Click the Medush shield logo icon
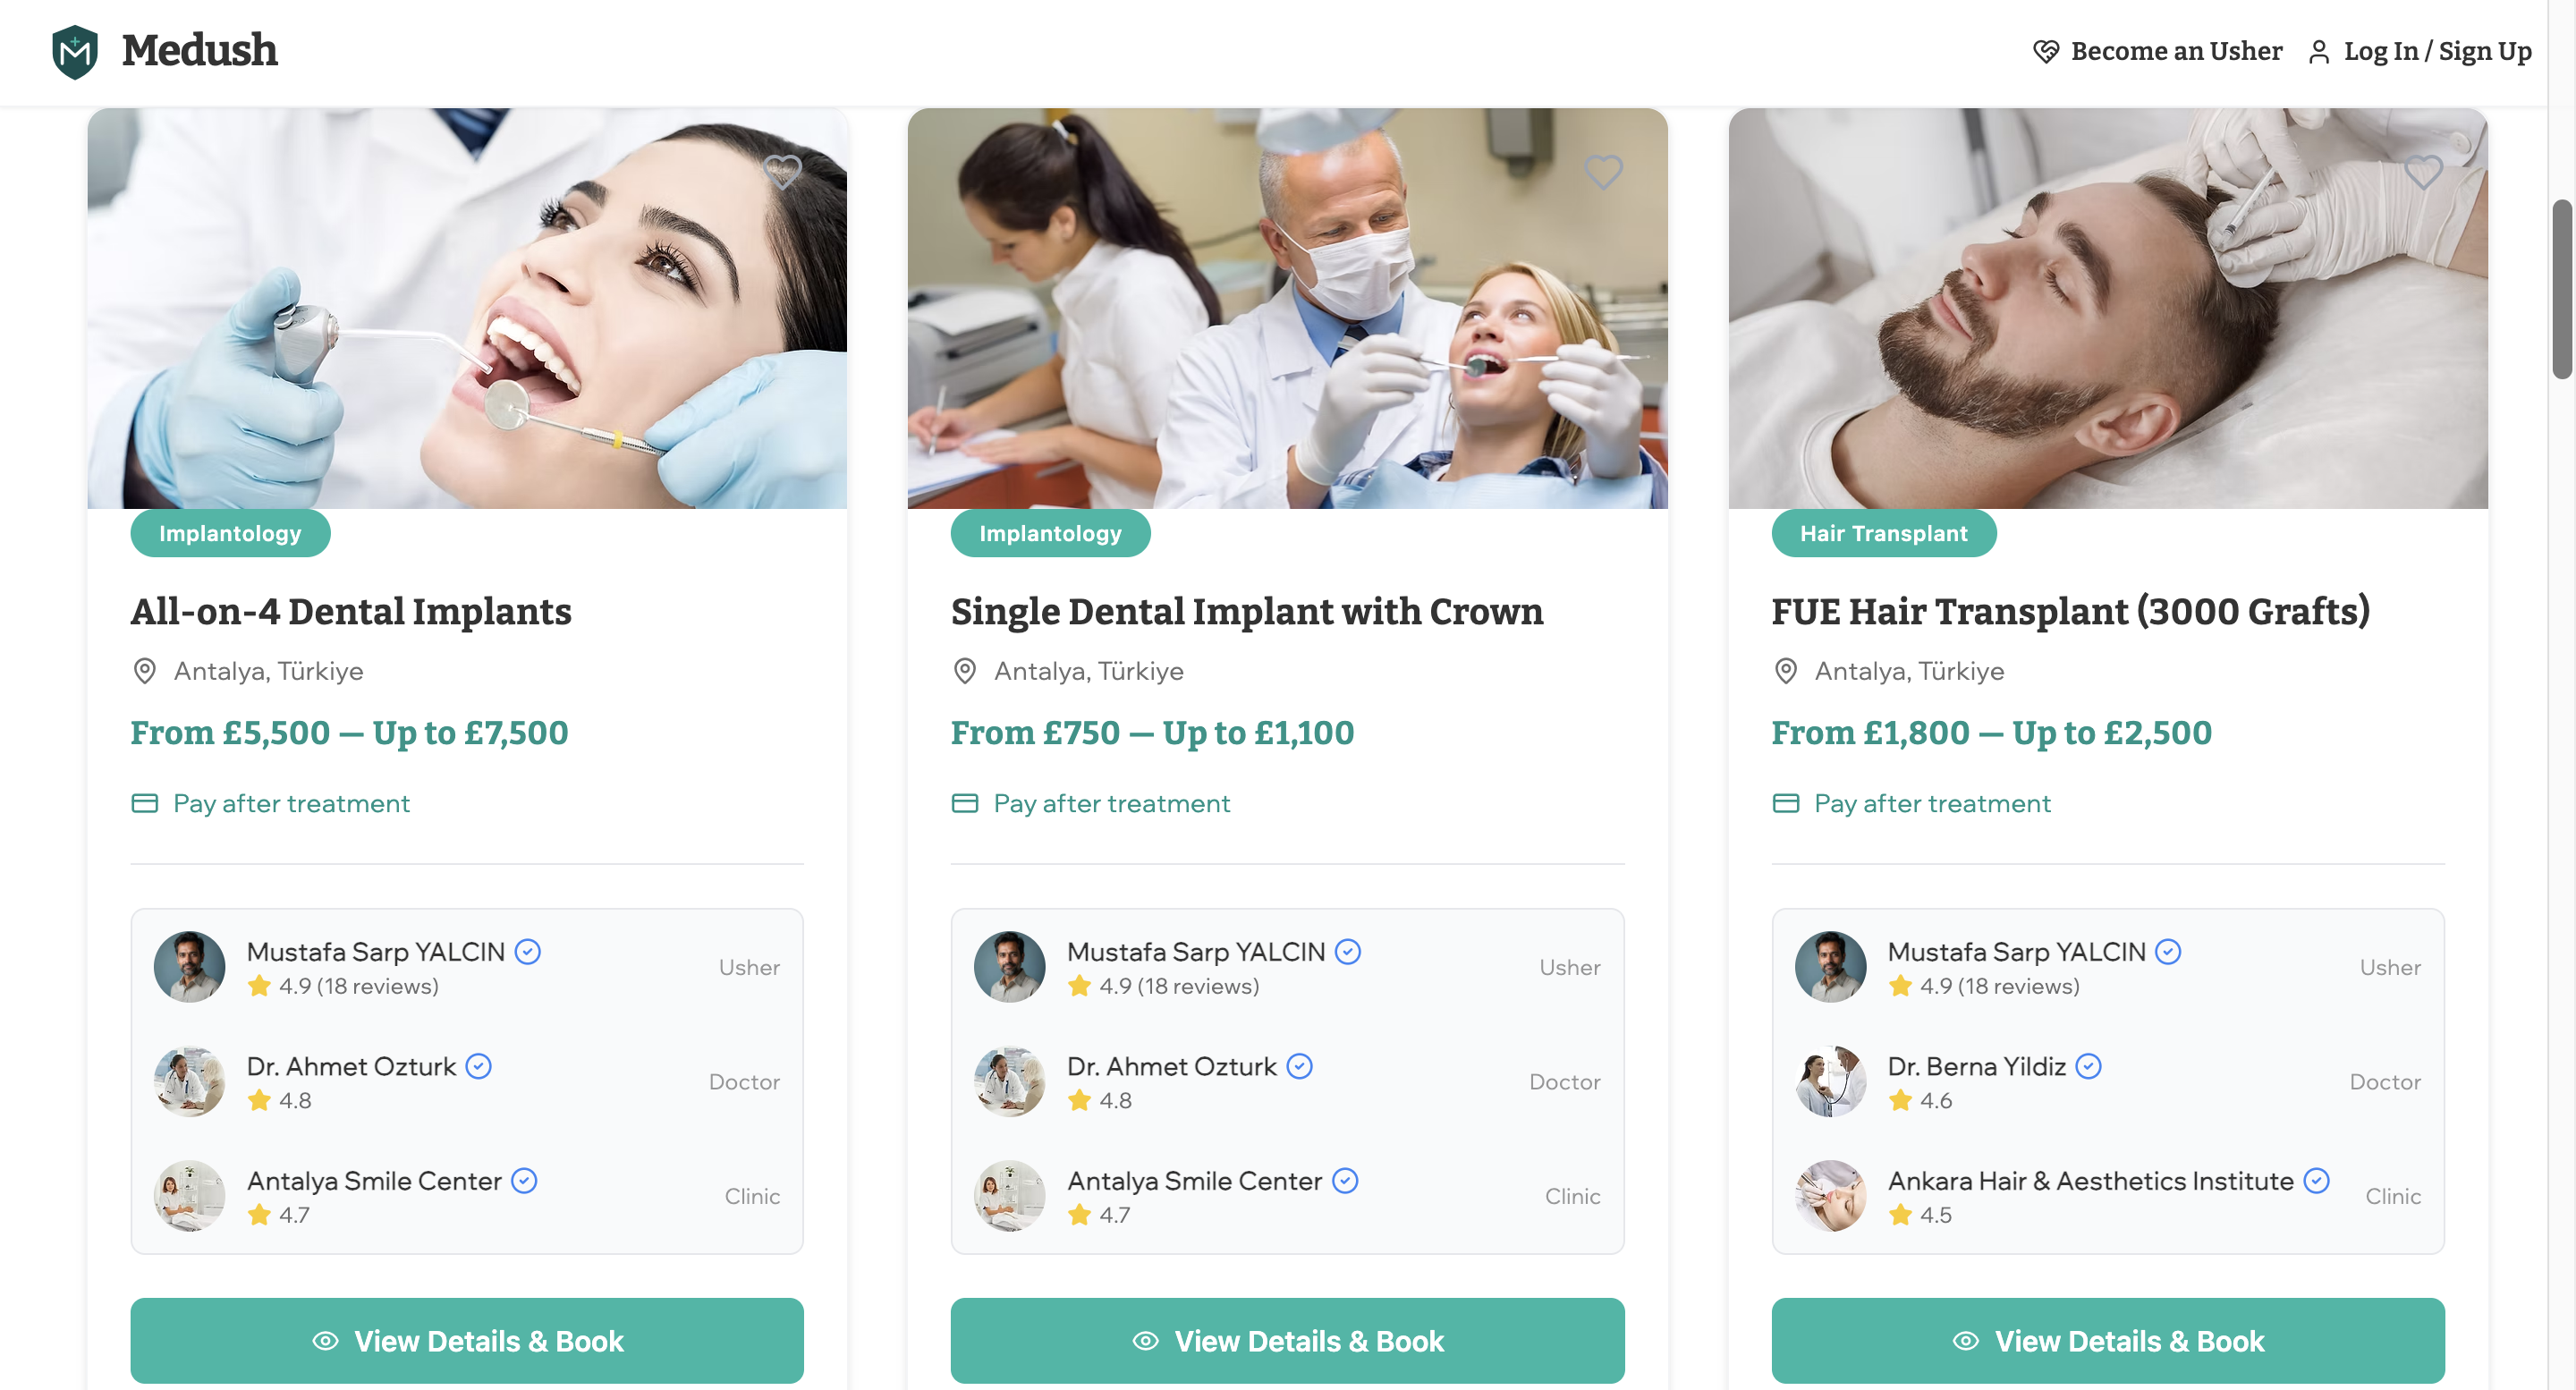The width and height of the screenshot is (2576, 1390). [x=75, y=51]
